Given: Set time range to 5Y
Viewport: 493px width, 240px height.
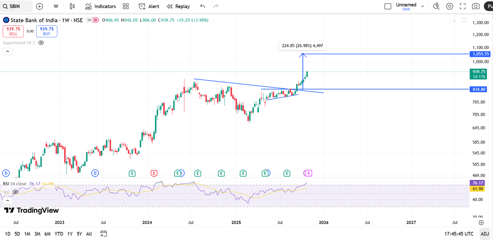Looking at the screenshot, I should point(79,234).
